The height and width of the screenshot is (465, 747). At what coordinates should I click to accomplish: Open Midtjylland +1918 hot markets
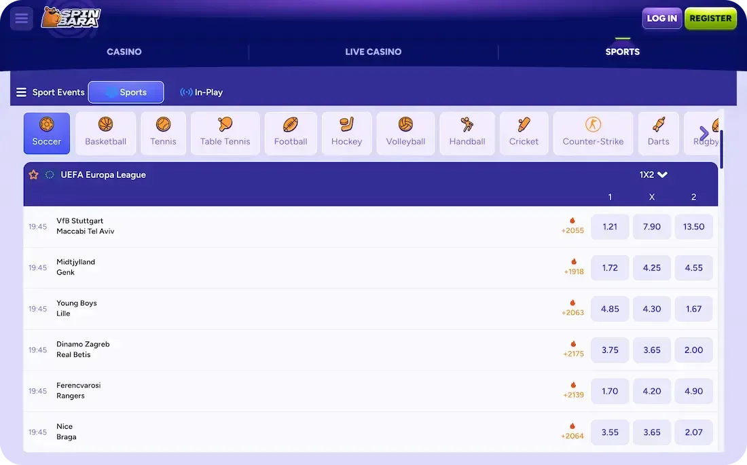[574, 267]
